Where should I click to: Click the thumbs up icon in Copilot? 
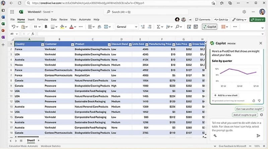pos(254,100)
